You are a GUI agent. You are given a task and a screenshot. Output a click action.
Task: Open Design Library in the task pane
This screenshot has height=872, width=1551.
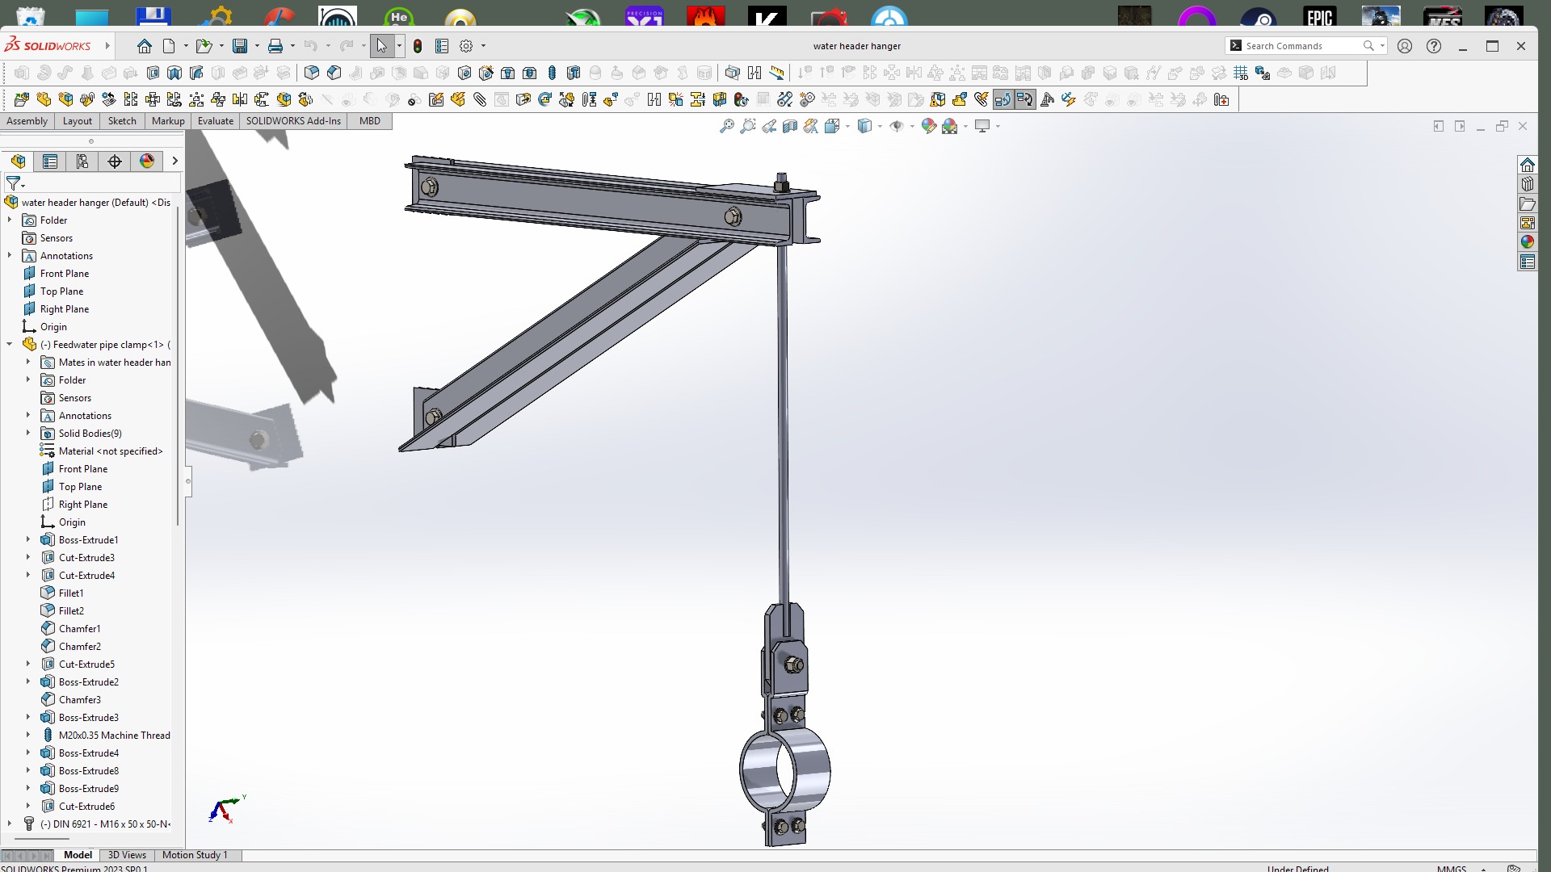tap(1527, 184)
